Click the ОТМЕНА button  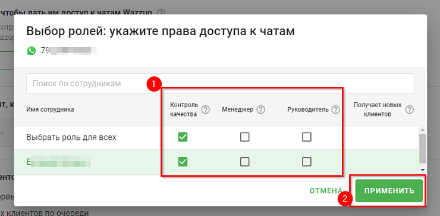click(326, 191)
